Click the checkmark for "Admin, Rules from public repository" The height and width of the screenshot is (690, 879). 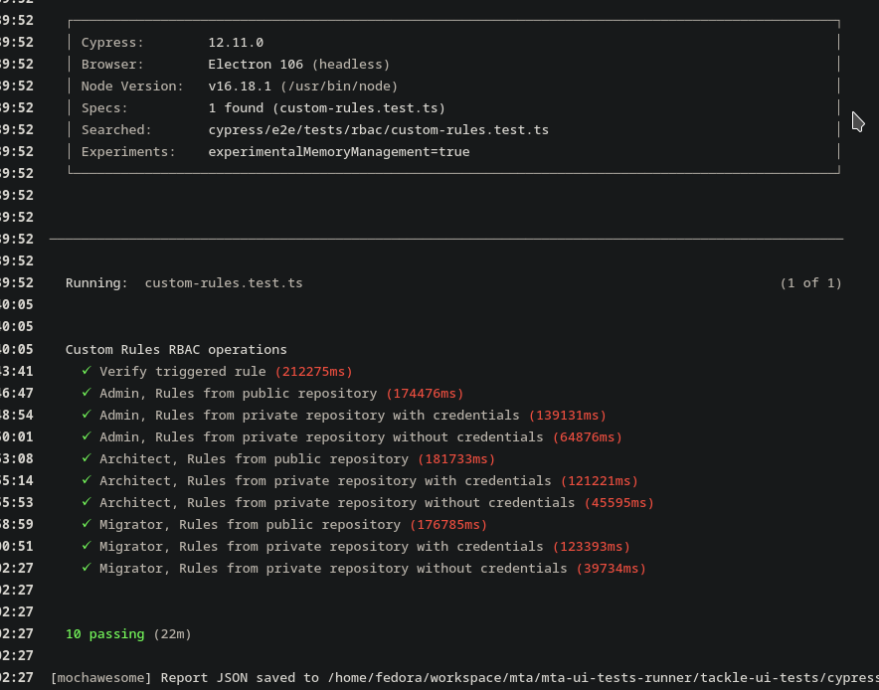tap(87, 394)
